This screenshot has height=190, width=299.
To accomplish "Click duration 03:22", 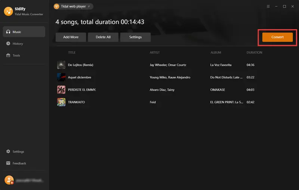I will [x=250, y=77].
